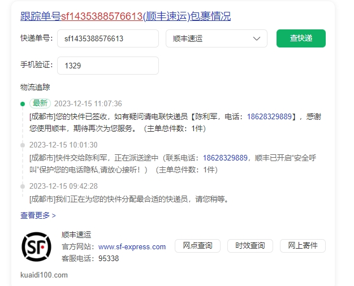Click the green timeline dot of the latest entry
This screenshot has width=354, height=286.
[x=23, y=104]
